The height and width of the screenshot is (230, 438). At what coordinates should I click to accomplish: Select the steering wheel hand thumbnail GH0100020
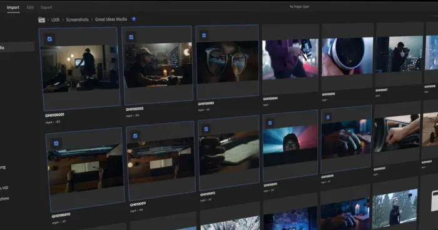pyautogui.click(x=397, y=133)
